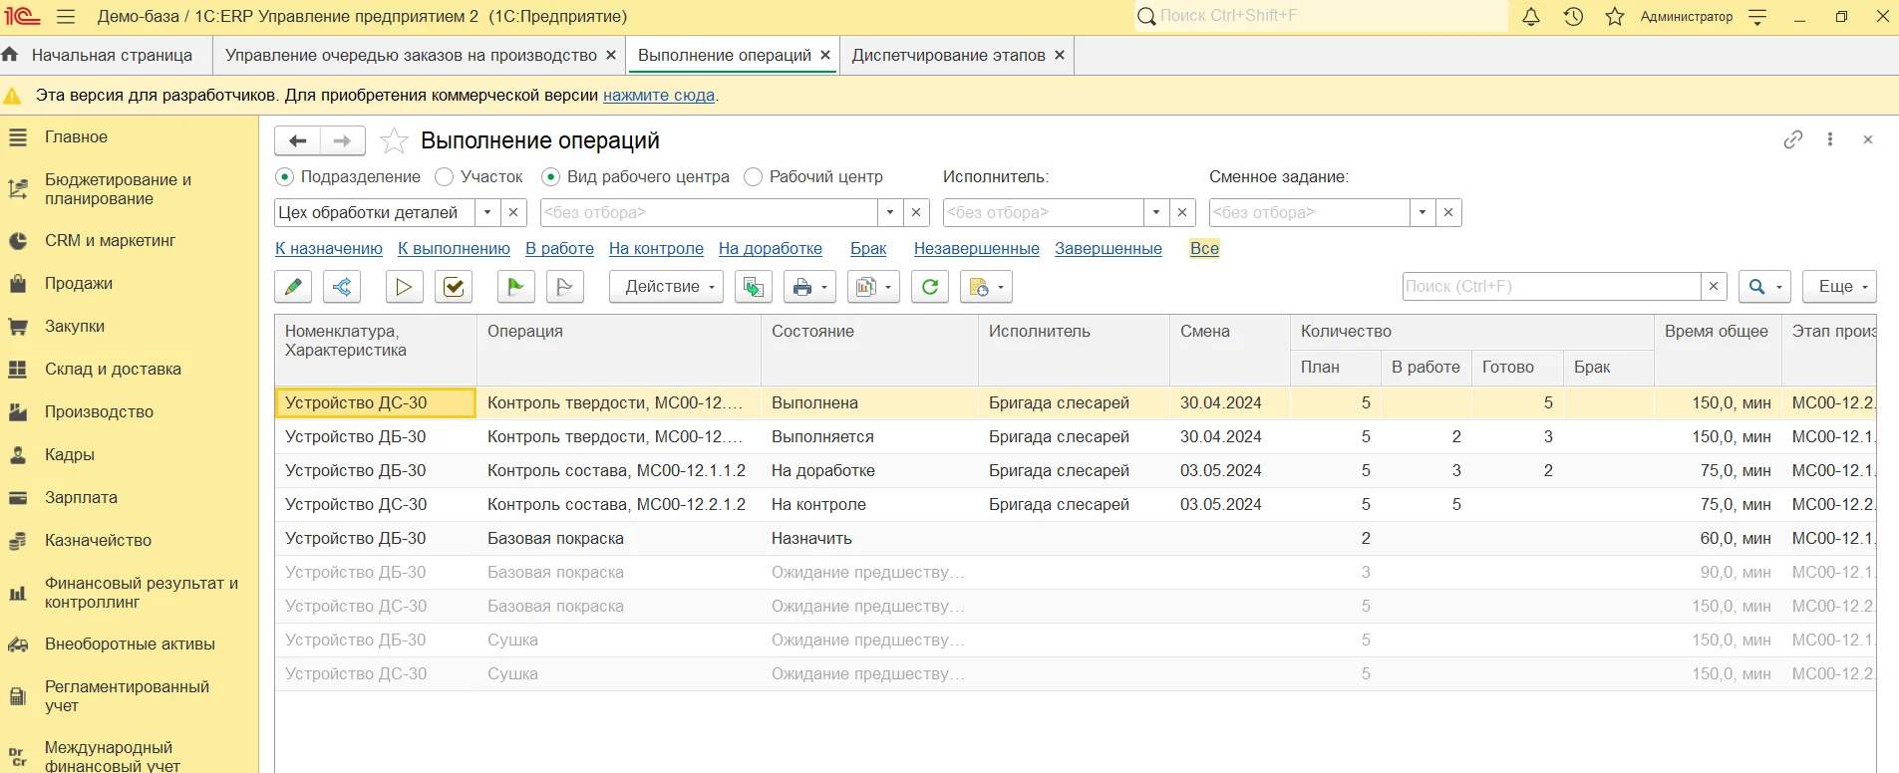Filter by К выполнению link
Viewport: 1899px width, 773px height.
tap(454, 249)
